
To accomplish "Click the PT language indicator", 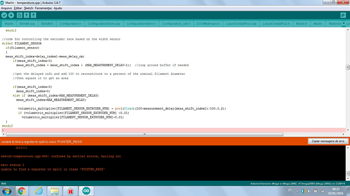I will click(x=290, y=190).
